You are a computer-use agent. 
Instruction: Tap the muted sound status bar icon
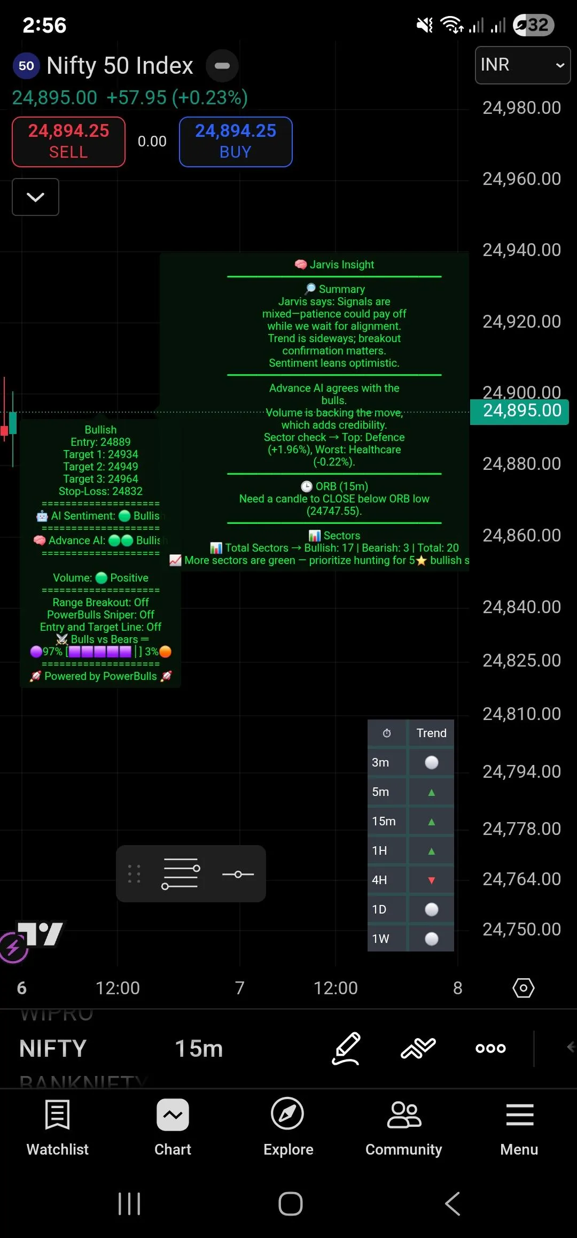click(425, 25)
